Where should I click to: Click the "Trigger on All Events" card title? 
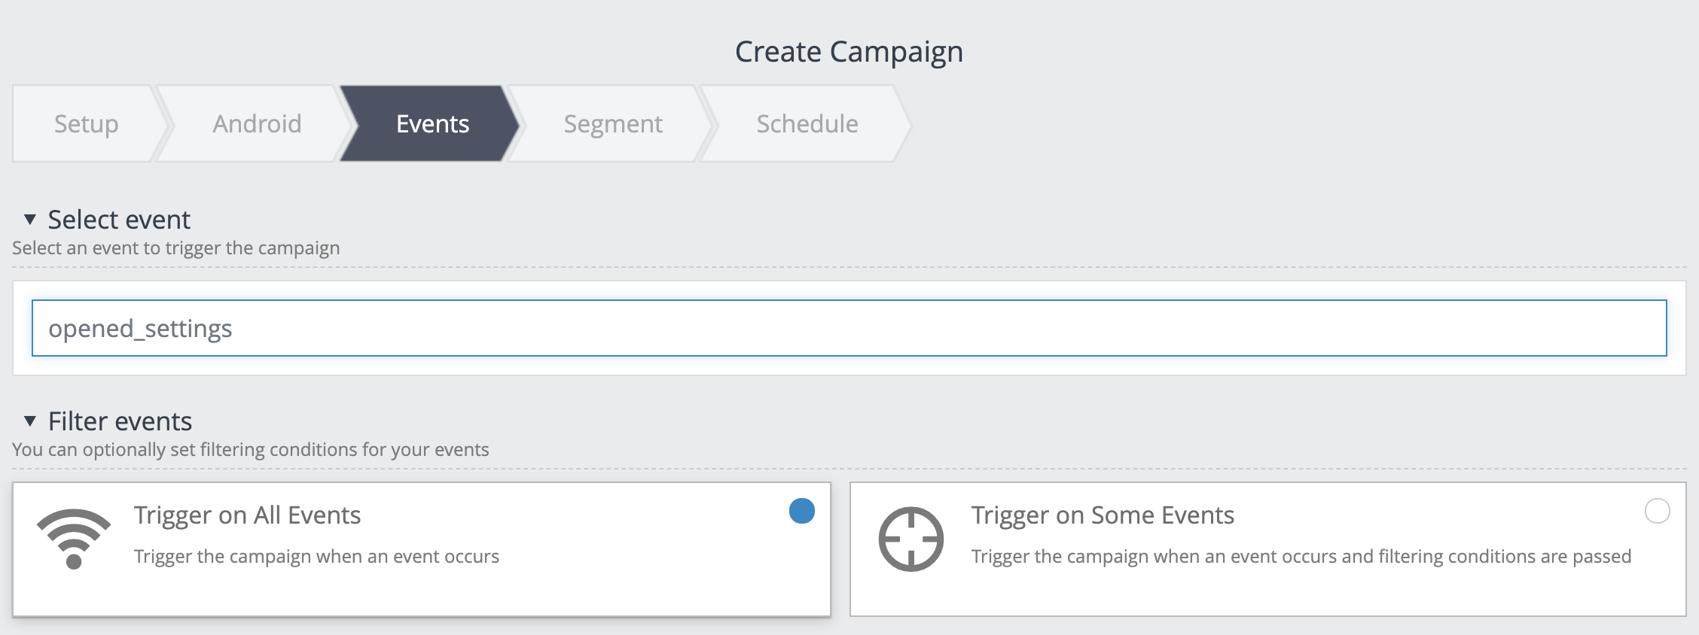coord(247,515)
